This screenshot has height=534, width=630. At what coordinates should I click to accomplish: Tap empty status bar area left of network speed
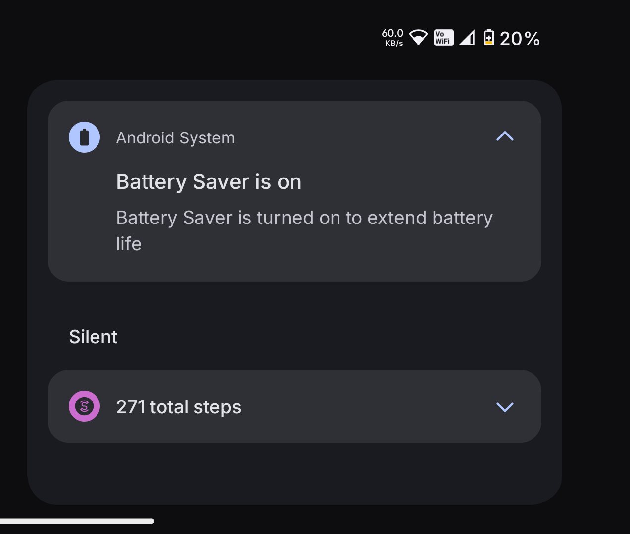pos(198,38)
